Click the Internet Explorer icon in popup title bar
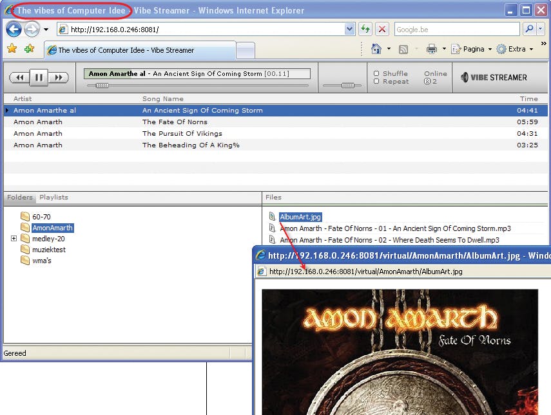Screen dimensions: 551x415 click(x=261, y=255)
